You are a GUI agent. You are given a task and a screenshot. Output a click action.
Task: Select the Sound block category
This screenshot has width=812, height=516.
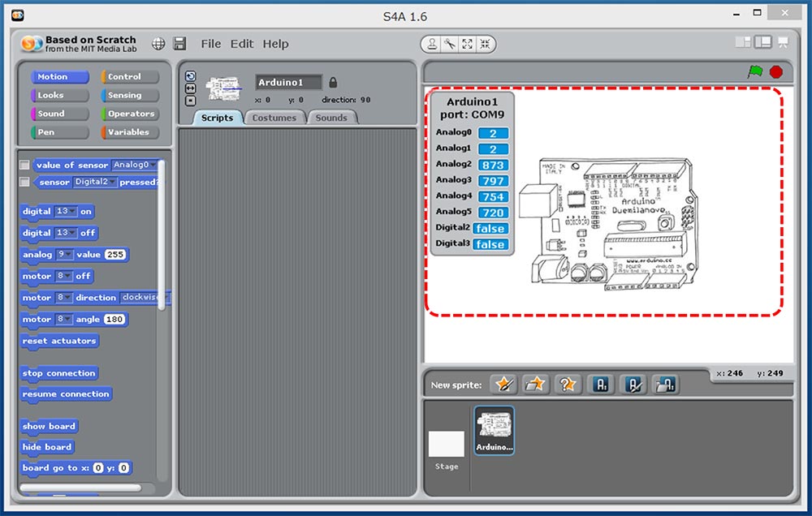pyautogui.click(x=59, y=114)
